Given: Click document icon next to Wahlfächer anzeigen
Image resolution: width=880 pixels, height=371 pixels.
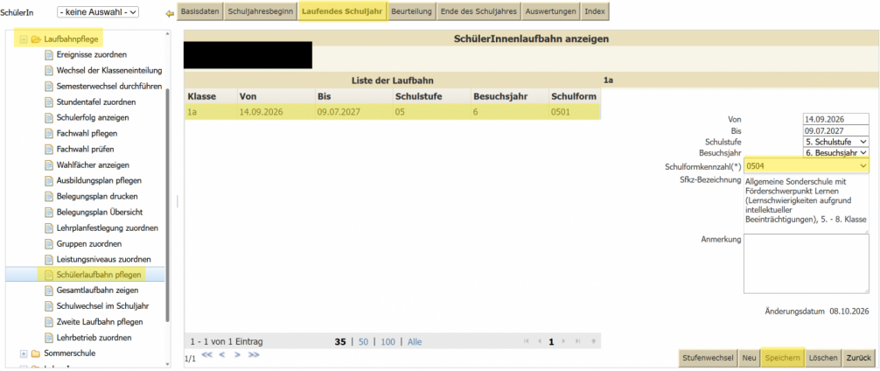Looking at the screenshot, I should coord(48,165).
